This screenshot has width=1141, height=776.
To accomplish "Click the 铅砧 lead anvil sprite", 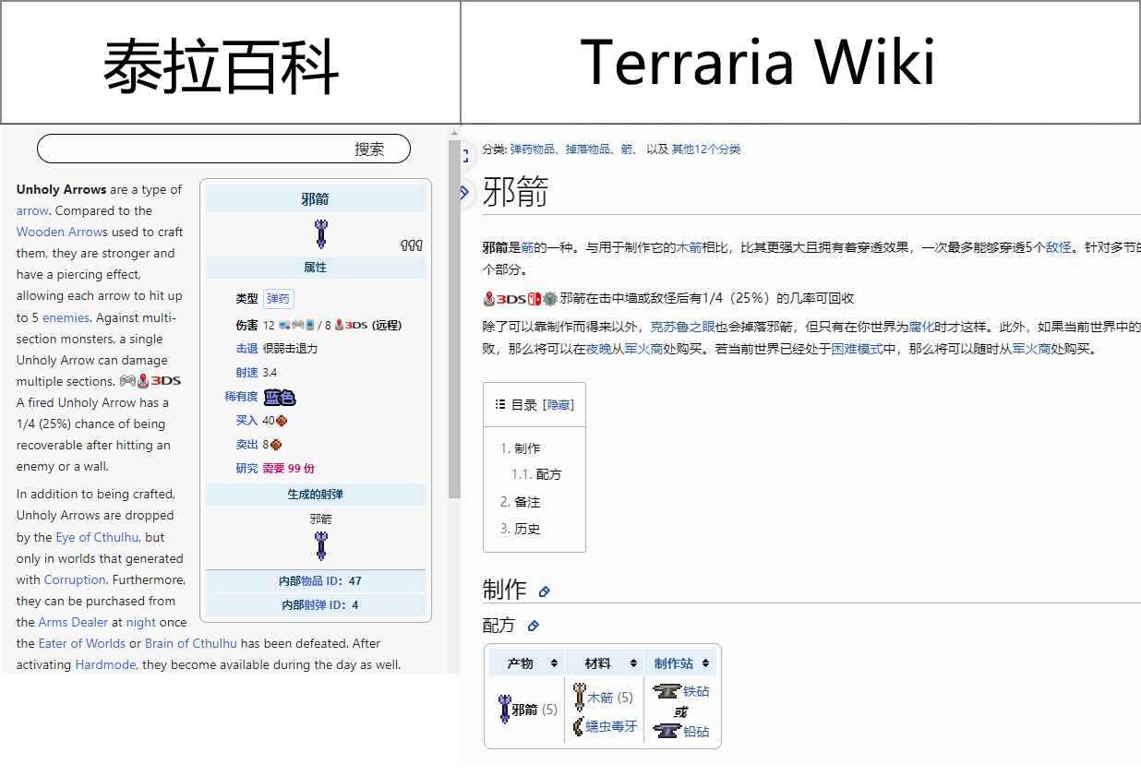I will coord(667,731).
